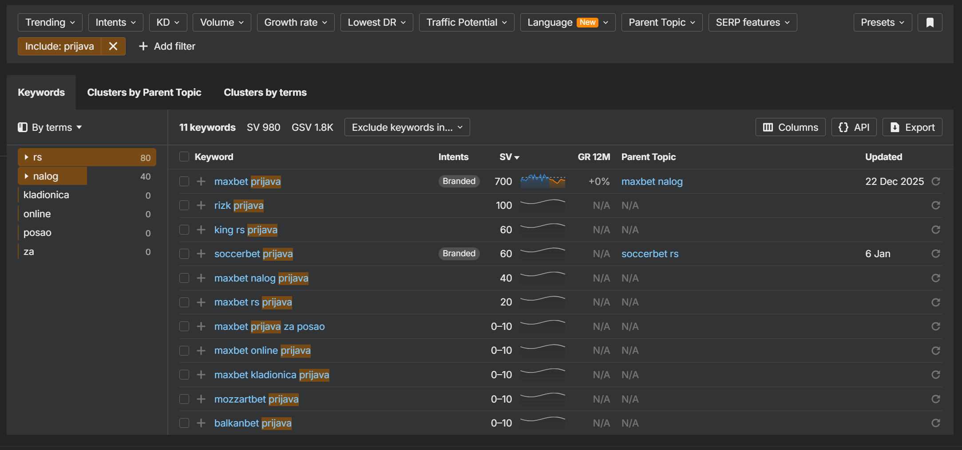Click the refresh icon for 'maxbet rs prijava'
This screenshot has width=962, height=450.
pyautogui.click(x=935, y=302)
